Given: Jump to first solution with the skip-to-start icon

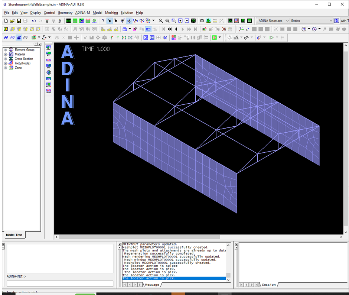Looking at the screenshot, I should (x=163, y=29).
